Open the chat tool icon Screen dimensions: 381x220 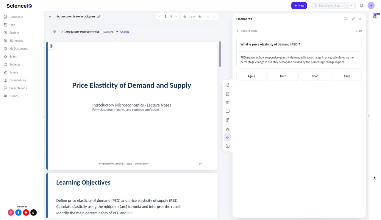click(x=228, y=111)
